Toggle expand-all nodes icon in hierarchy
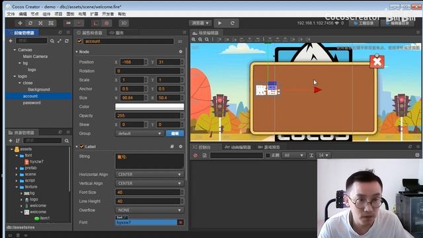 tap(59, 41)
